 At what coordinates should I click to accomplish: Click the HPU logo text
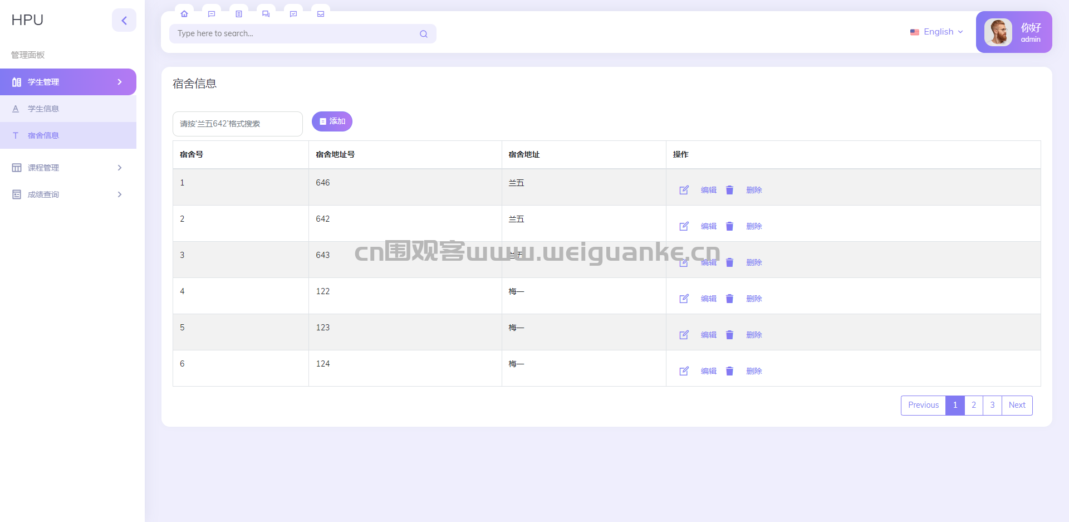(27, 20)
